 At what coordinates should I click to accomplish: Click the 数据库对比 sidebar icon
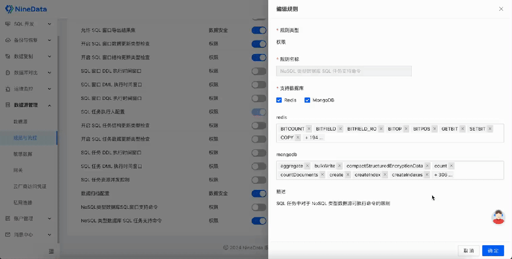[x=8, y=72]
